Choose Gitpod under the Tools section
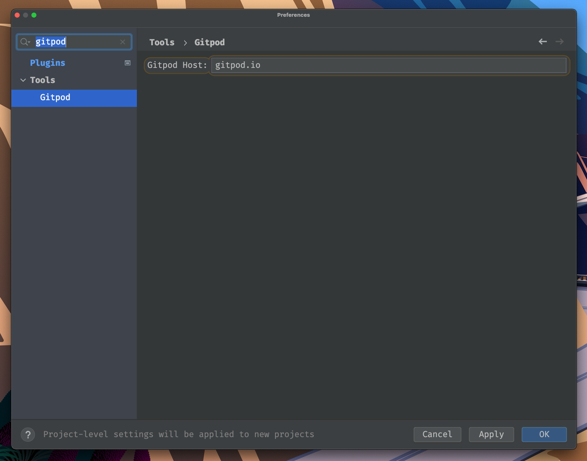587x461 pixels. click(x=55, y=98)
